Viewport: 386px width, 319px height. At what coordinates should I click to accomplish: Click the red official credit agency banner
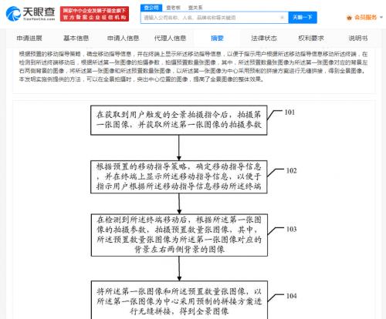point(95,14)
